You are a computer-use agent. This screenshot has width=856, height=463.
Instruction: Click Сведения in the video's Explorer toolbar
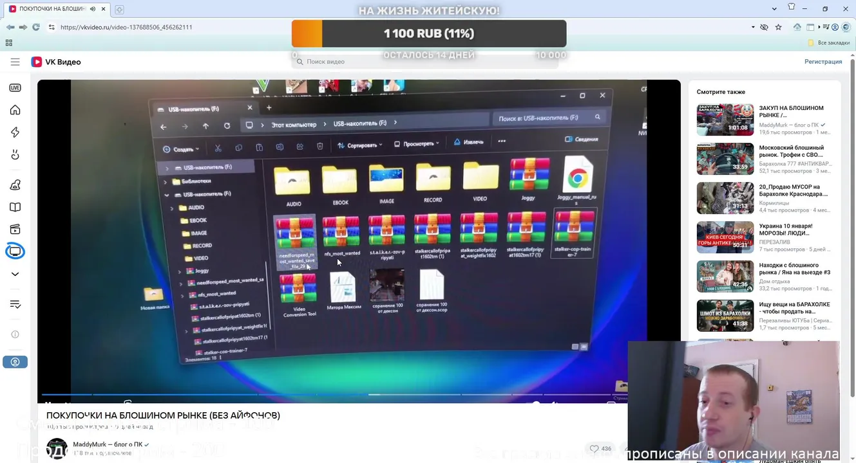[x=582, y=139]
